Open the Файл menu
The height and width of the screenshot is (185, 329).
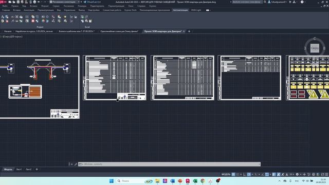5,6
